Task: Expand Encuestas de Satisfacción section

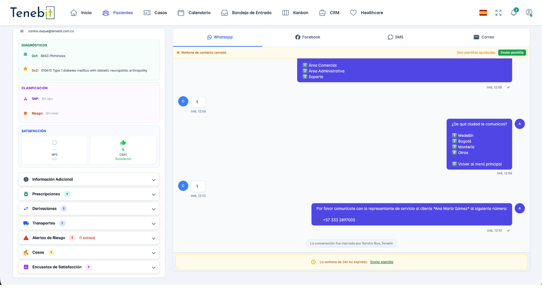Action: click(x=89, y=267)
